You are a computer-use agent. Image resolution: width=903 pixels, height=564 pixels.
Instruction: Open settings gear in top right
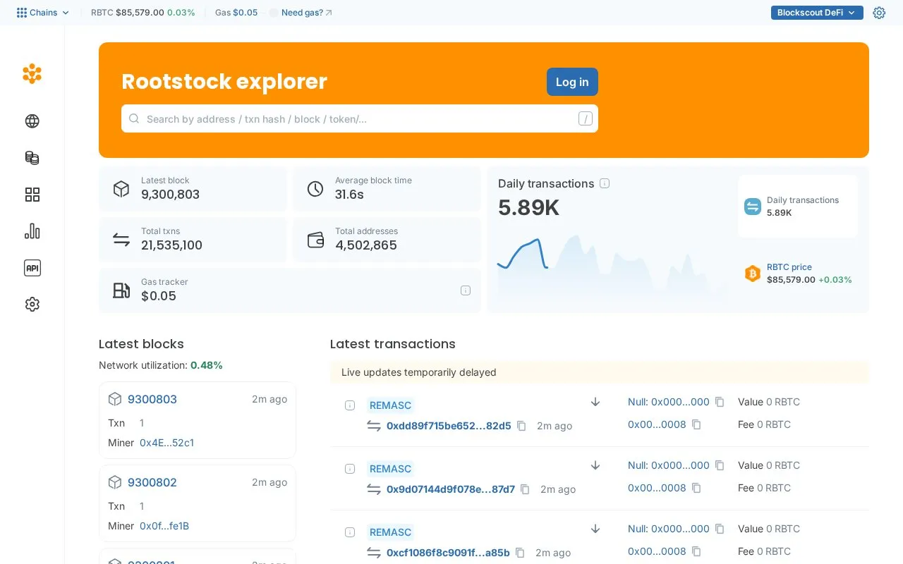[x=879, y=13]
